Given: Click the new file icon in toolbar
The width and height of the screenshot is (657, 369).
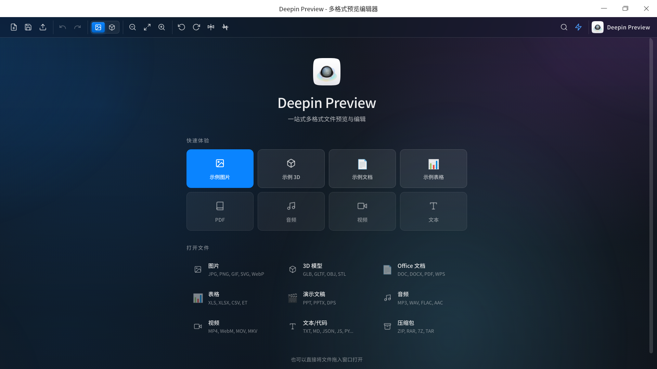Looking at the screenshot, I should pos(14,27).
